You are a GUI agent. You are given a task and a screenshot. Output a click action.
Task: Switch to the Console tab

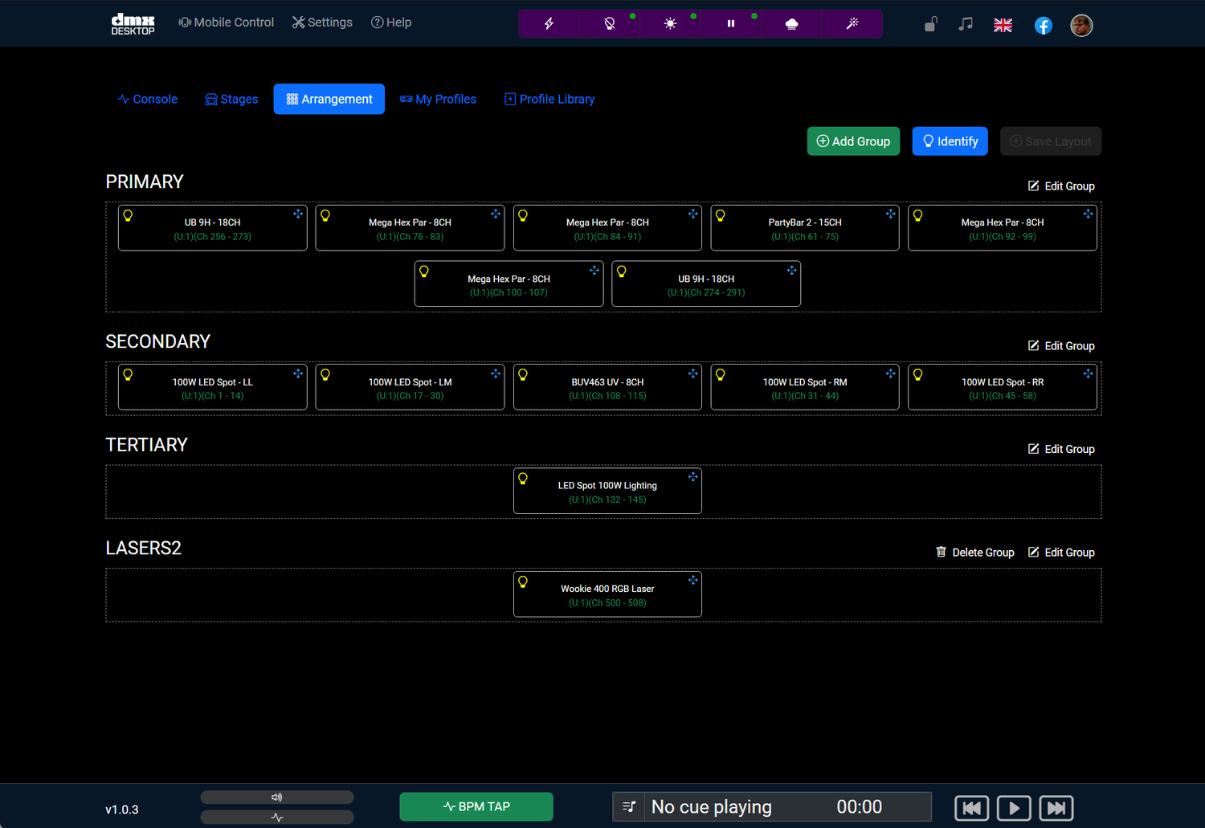coord(147,99)
